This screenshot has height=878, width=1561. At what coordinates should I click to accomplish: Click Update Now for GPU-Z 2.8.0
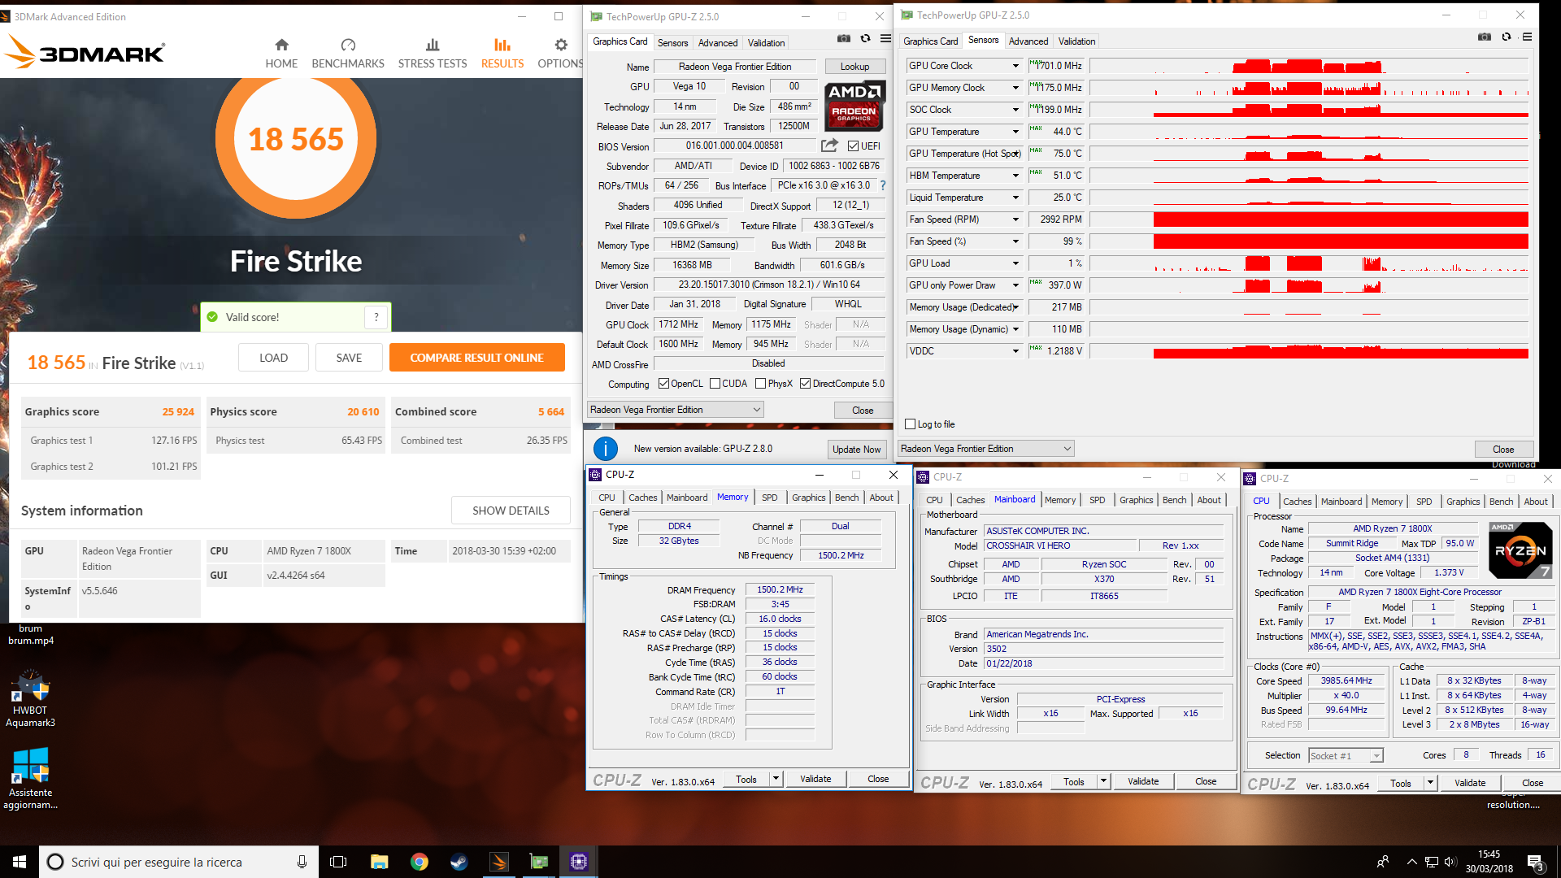click(x=856, y=450)
